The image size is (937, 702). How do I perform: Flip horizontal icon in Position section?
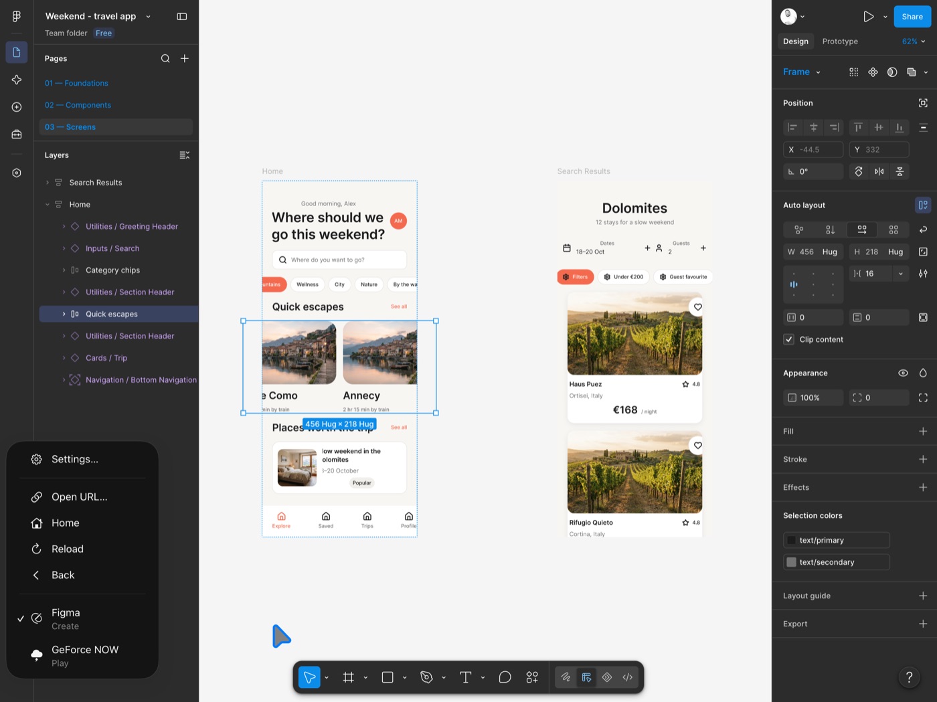pos(879,171)
